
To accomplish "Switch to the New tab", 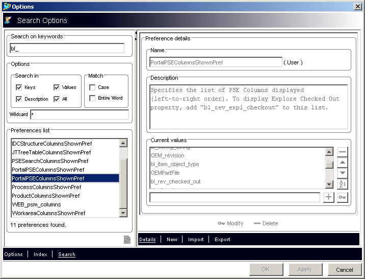I will [x=172, y=239].
